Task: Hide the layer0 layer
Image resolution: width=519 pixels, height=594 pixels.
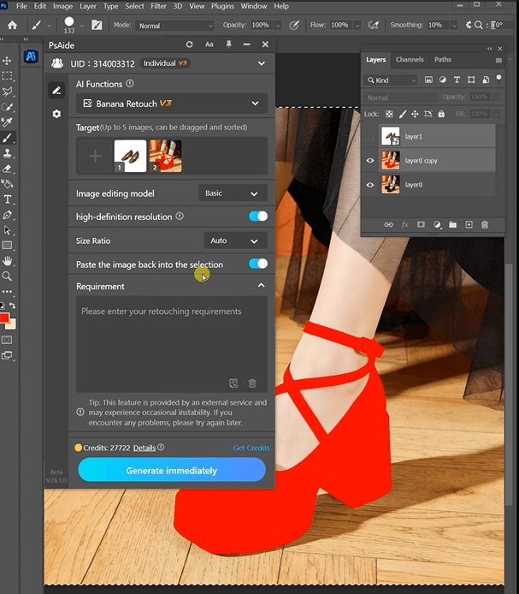Action: pos(370,185)
